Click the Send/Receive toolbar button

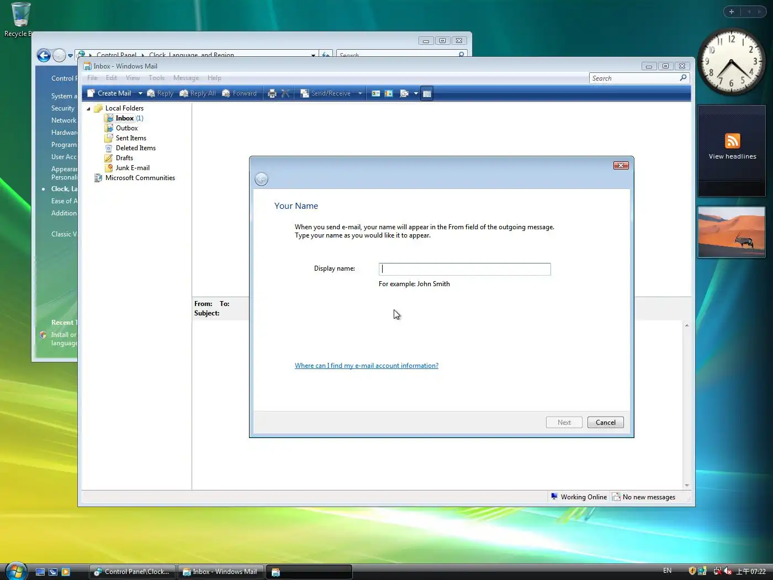(x=326, y=93)
